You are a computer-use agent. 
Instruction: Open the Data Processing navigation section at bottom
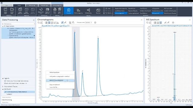point(7,100)
